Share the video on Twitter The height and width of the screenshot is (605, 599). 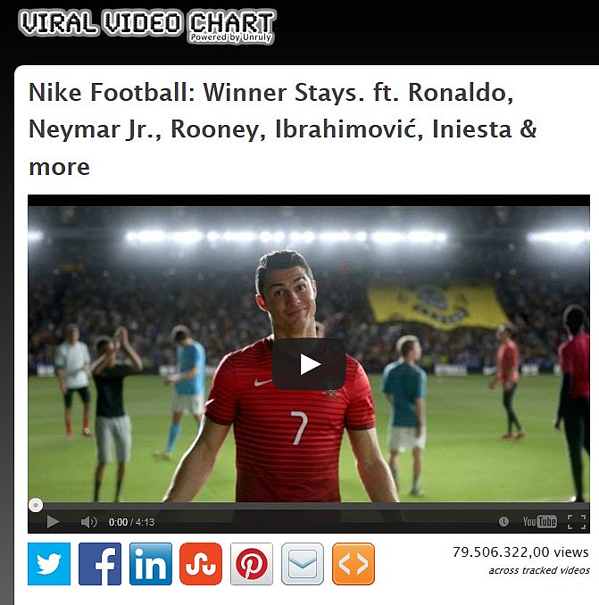click(x=49, y=564)
